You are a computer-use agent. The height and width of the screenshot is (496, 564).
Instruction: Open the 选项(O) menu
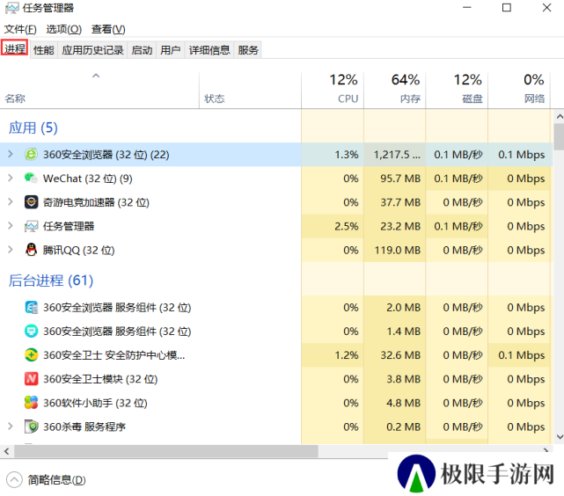point(64,29)
